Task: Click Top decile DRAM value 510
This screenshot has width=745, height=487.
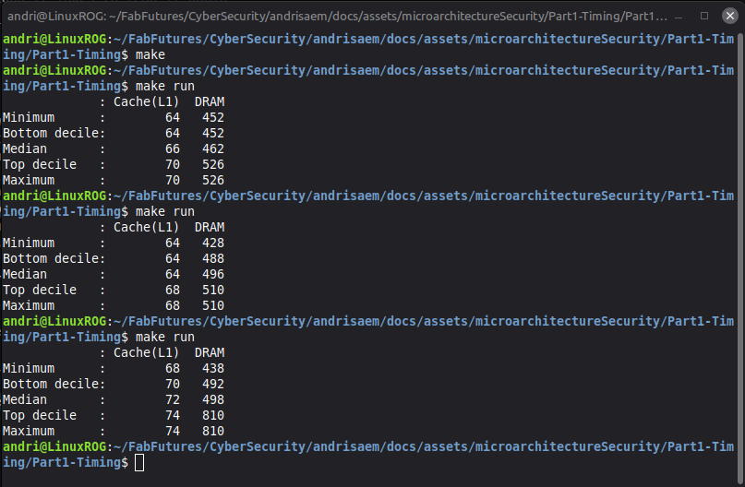Action: tap(213, 290)
